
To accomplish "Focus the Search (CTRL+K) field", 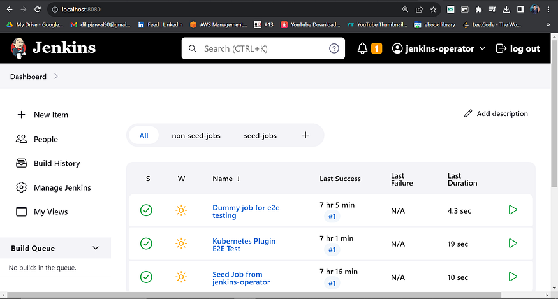I will [263, 48].
